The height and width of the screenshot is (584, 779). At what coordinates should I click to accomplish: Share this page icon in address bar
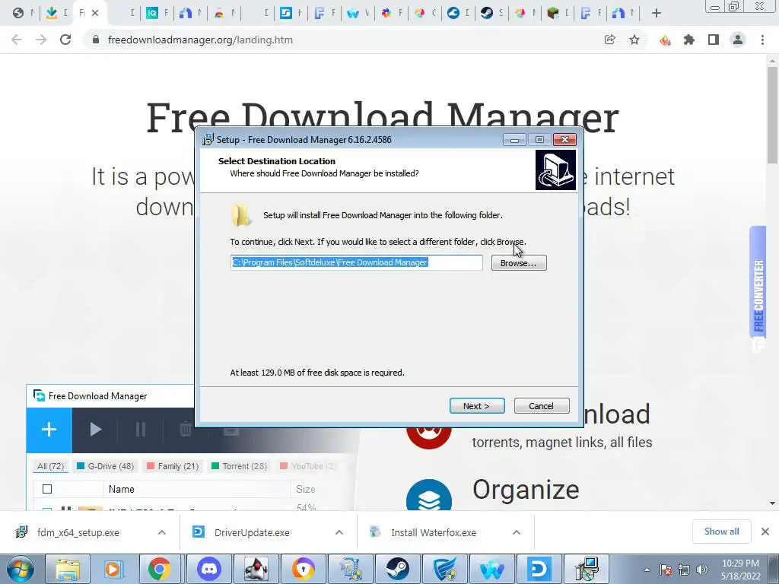610,40
